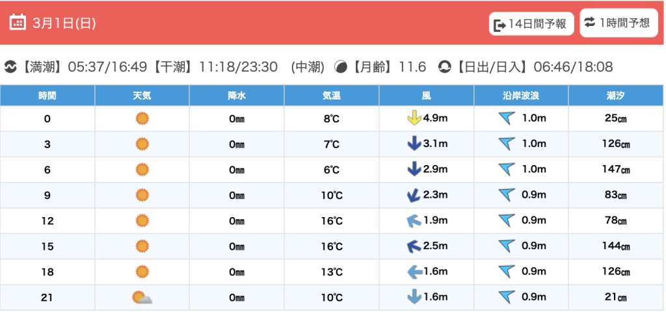
Task: Click the sunny weather icon at 0時
Action: click(x=142, y=118)
